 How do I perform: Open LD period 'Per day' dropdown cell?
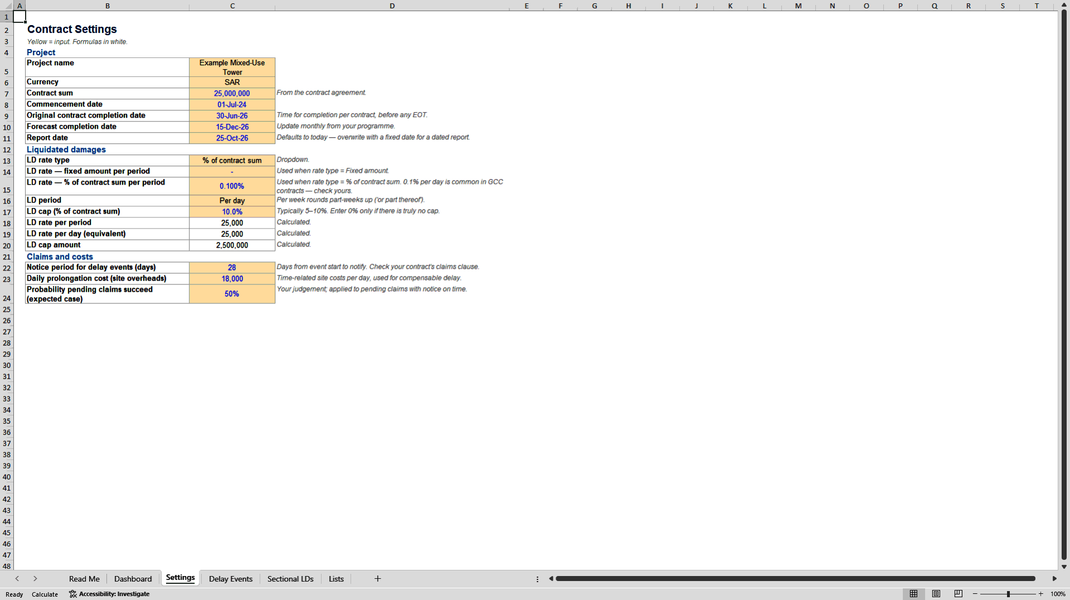click(232, 201)
